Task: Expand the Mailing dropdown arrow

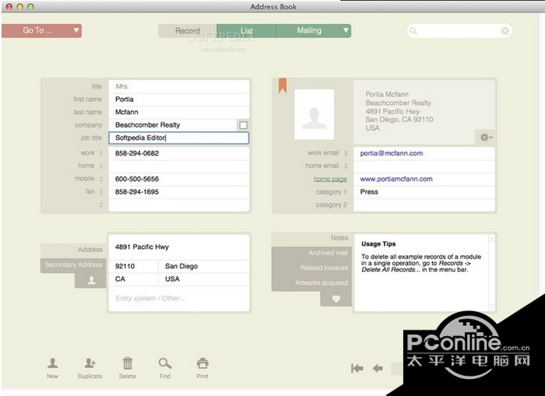Action: [346, 30]
